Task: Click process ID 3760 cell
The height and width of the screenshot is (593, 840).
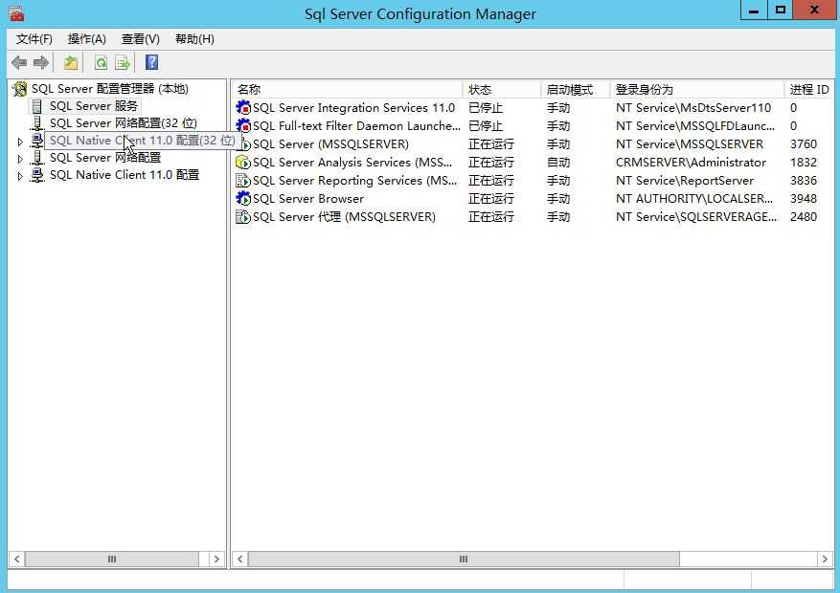Action: click(803, 144)
